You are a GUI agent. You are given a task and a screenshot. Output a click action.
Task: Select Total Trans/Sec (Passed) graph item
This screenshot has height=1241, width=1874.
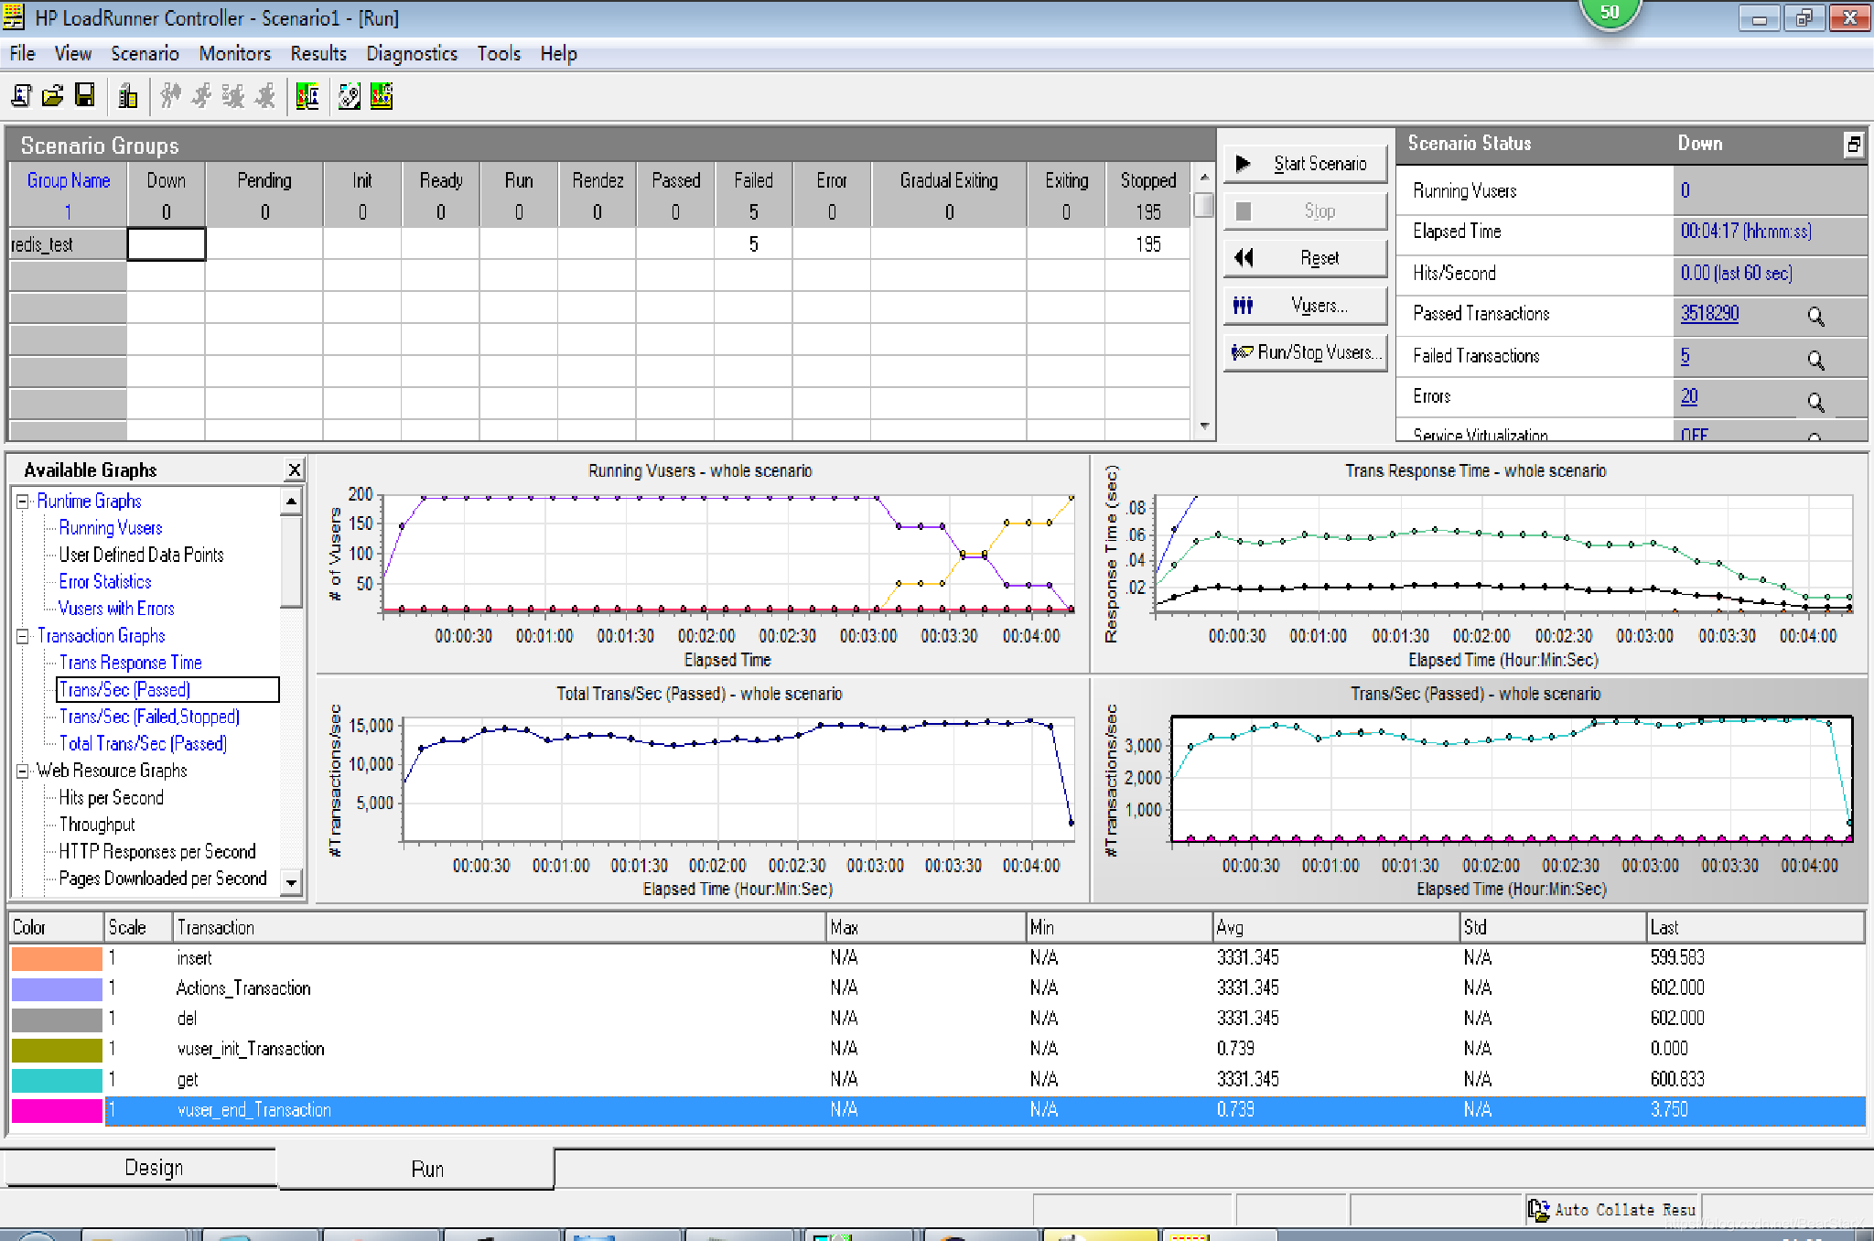tap(143, 744)
